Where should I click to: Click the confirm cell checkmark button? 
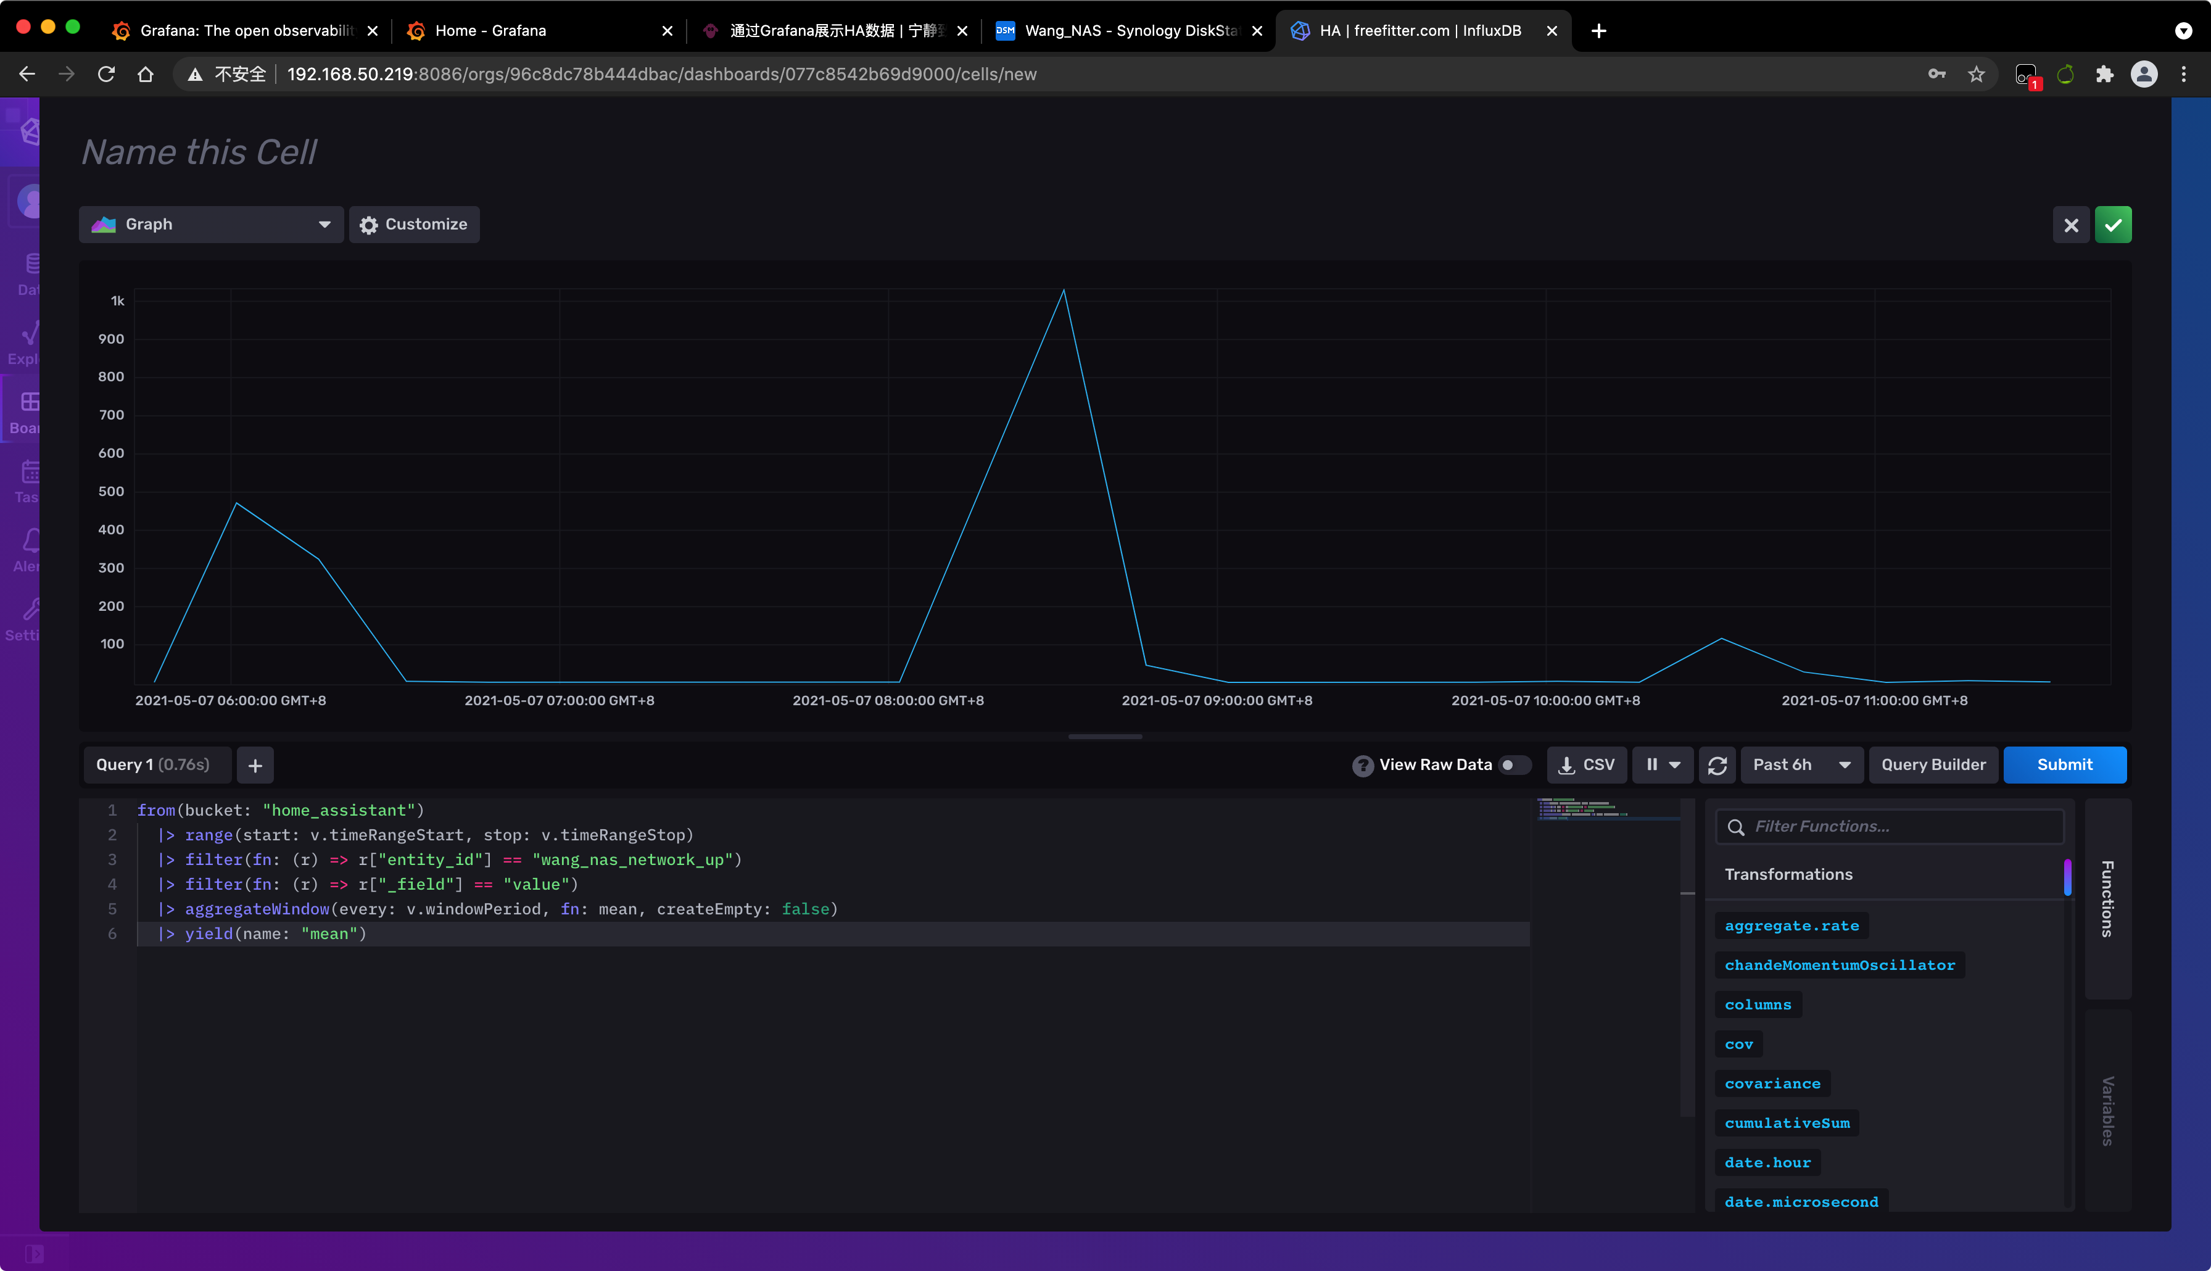[x=2114, y=223]
